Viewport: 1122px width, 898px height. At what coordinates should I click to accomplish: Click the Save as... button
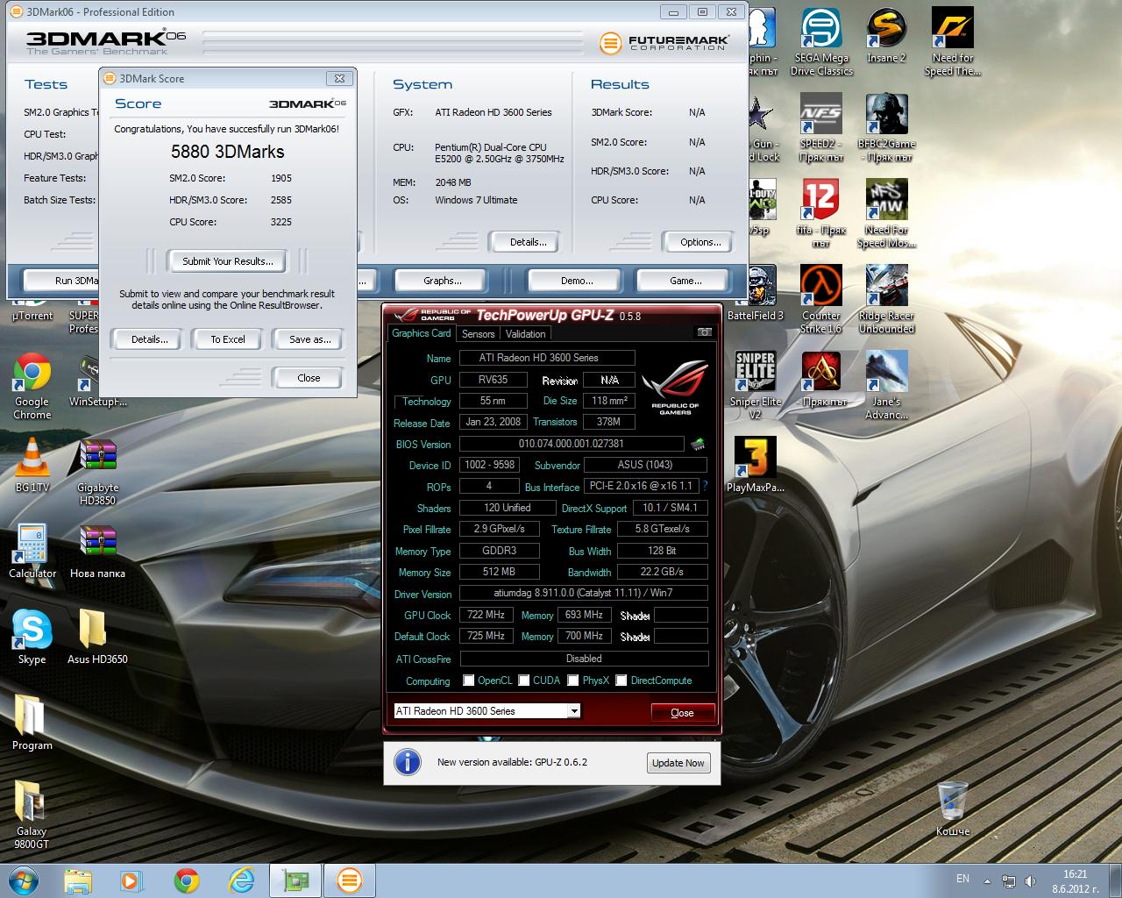310,339
